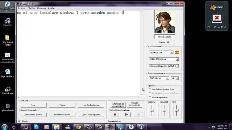Viewport: 232px width, 130px height.
Task: Click the Internet Links button
Action: [x=165, y=42]
